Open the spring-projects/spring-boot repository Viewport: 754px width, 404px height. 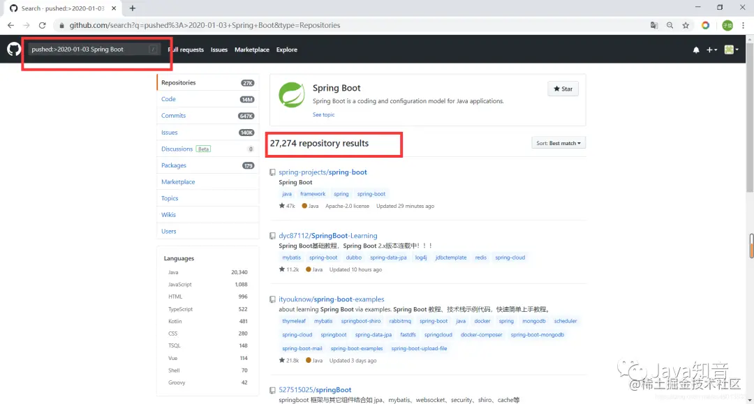tap(323, 172)
